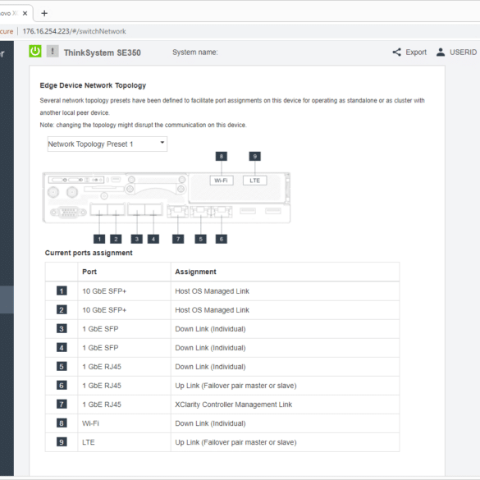
Task: Click table row badge number 7
Action: tap(62, 405)
